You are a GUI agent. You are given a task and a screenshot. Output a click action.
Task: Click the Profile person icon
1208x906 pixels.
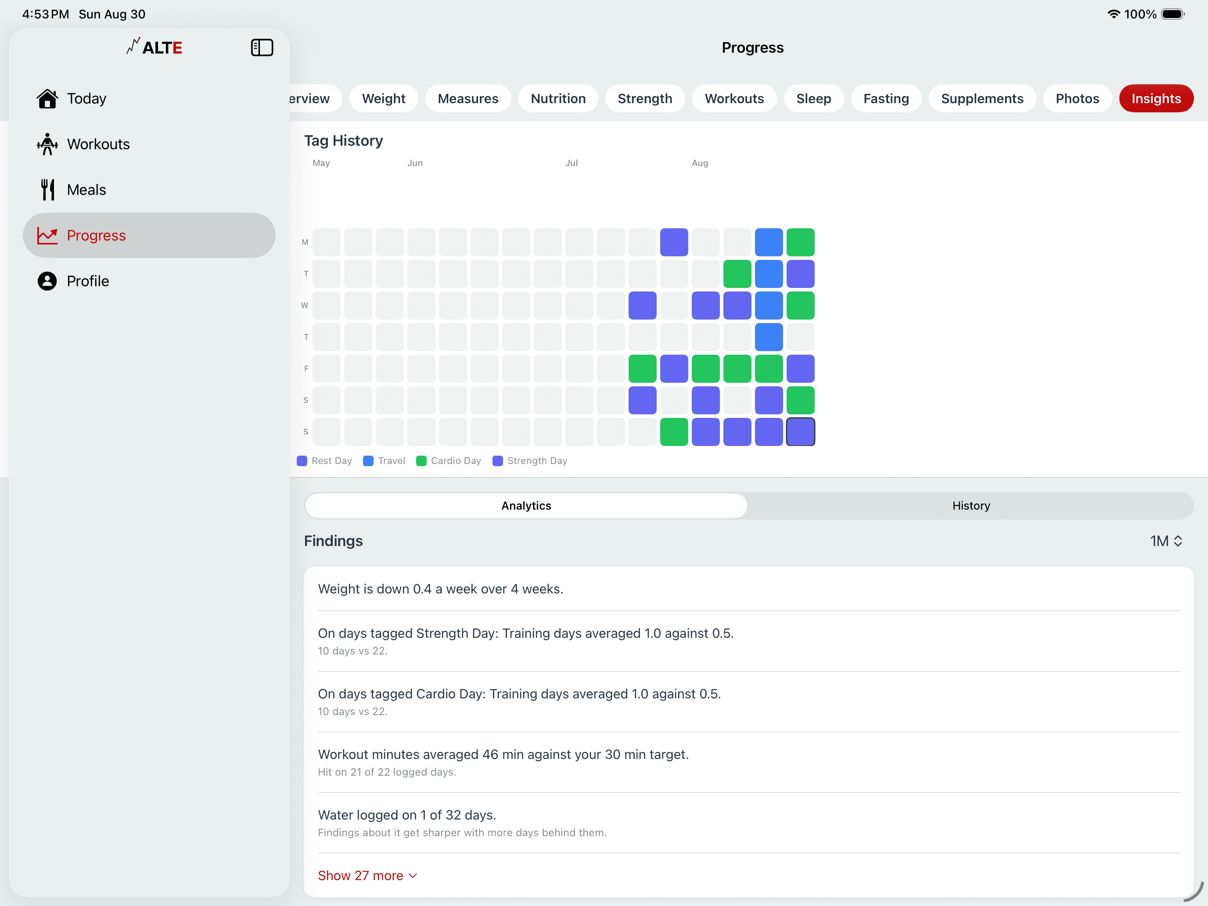pyautogui.click(x=47, y=281)
